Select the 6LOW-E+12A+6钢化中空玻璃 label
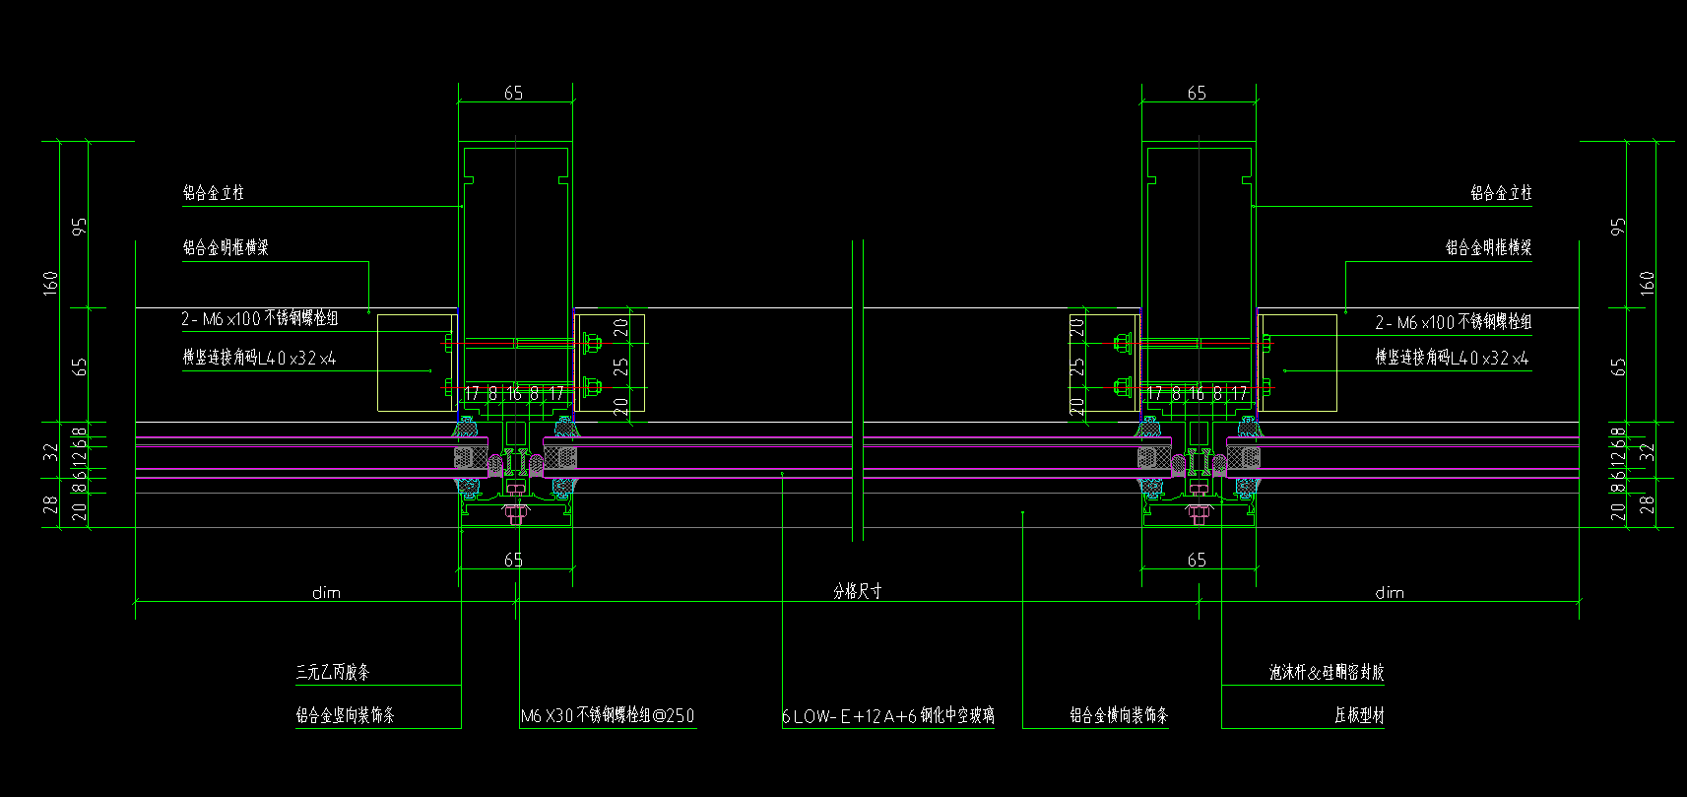The image size is (1687, 797). (x=888, y=716)
